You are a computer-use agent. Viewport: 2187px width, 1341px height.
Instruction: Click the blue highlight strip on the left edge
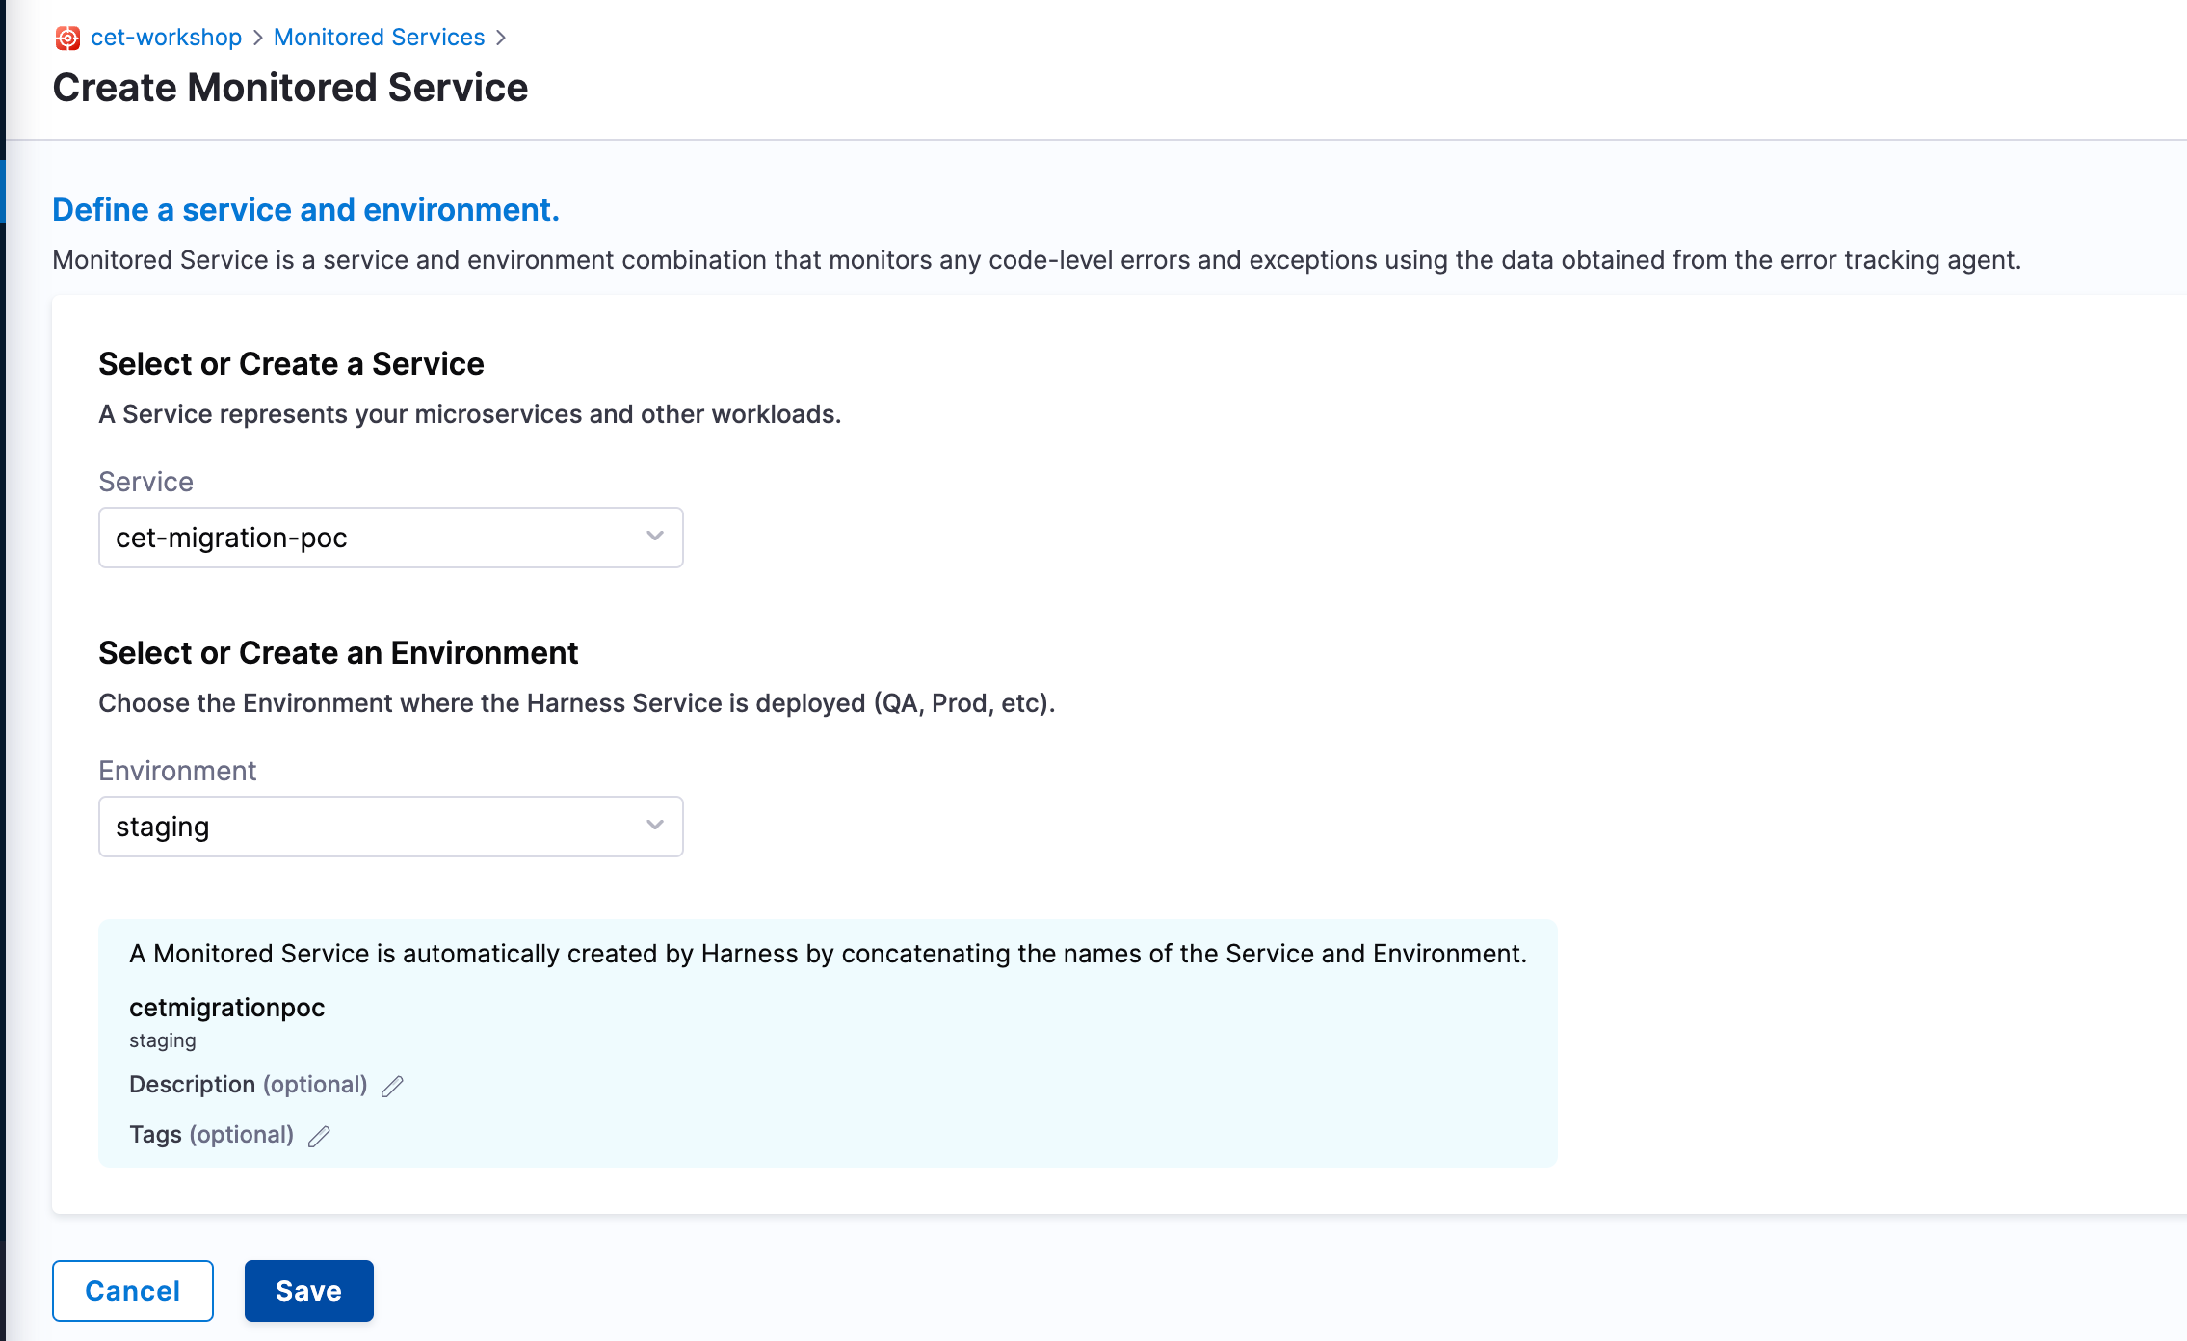click(x=3, y=189)
